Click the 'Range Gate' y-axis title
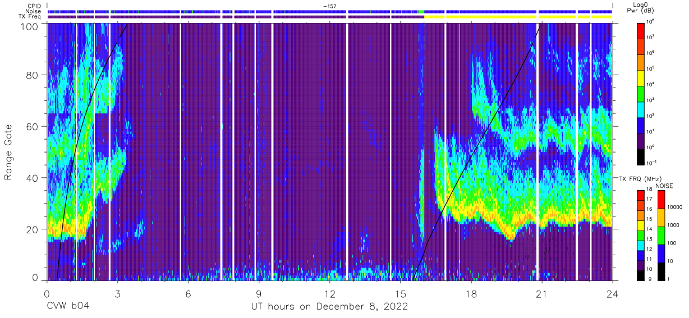Image resolution: width=689 pixels, height=318 pixels. pos(8,152)
